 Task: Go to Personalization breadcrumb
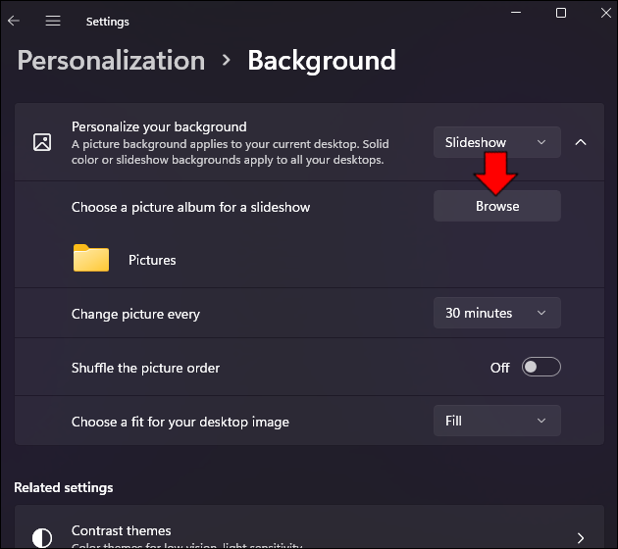(x=111, y=61)
